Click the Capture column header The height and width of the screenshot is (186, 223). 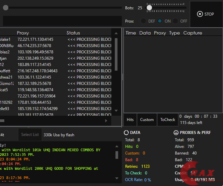point(192,33)
